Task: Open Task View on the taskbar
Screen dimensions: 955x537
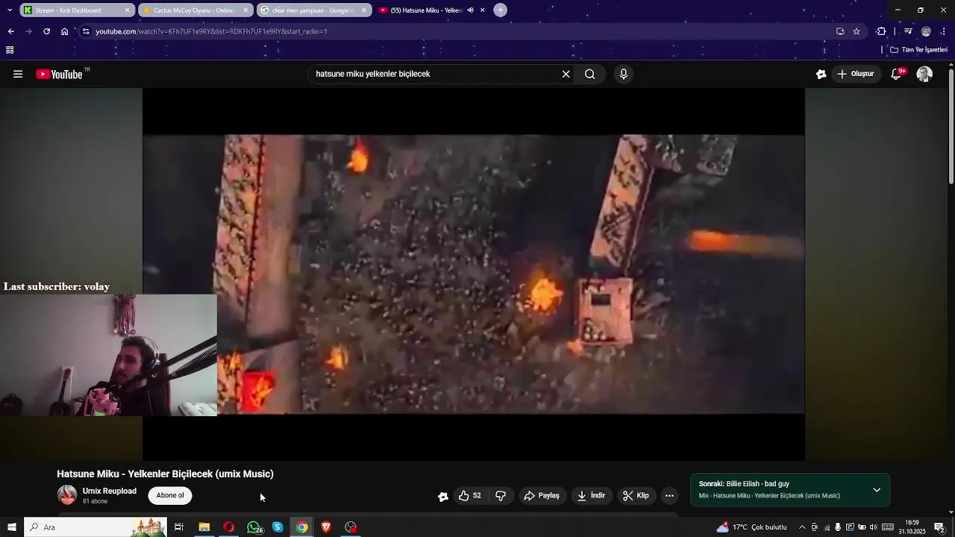Action: tap(179, 527)
